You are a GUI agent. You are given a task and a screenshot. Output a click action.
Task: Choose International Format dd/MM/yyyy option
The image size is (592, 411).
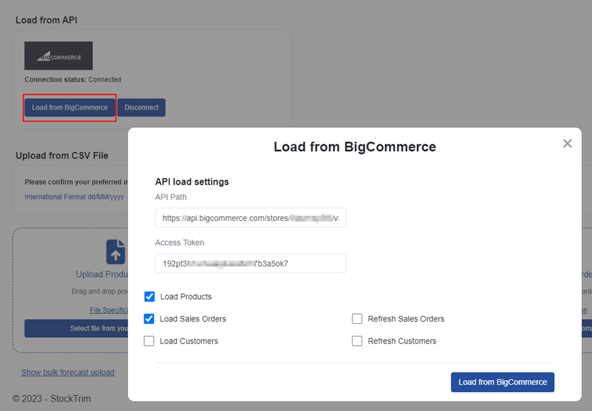click(74, 197)
